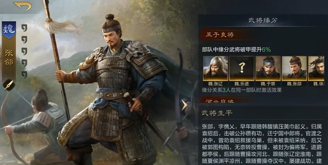Select the spear troop type icon
Viewport: 328px width, 165px height.
click(9, 85)
